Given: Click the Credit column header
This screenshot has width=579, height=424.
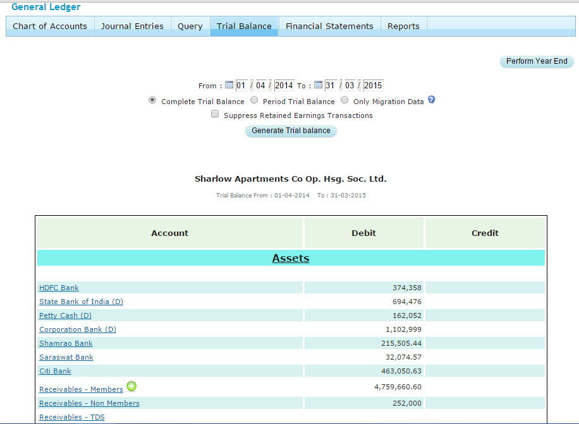Looking at the screenshot, I should tap(485, 233).
